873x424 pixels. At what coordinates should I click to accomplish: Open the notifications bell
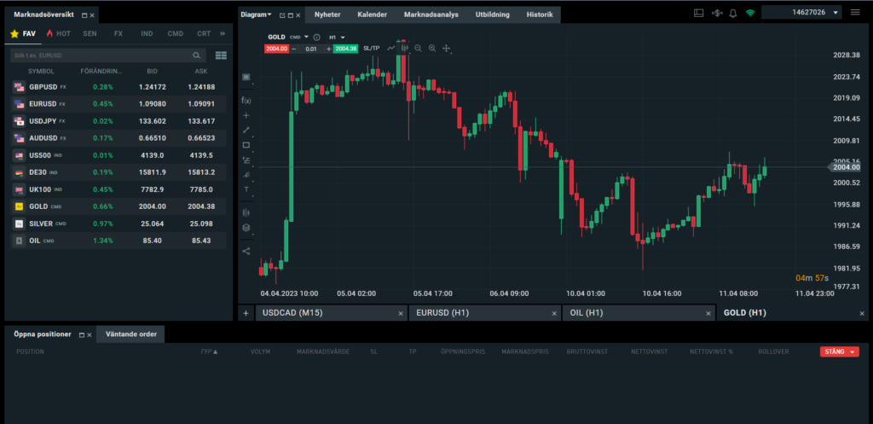(x=732, y=13)
